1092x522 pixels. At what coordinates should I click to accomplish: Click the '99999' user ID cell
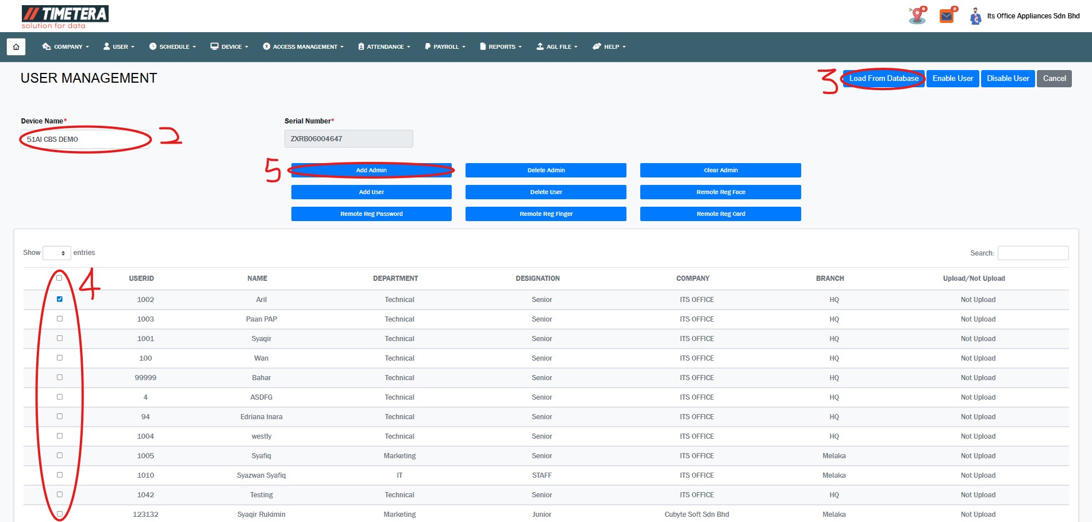click(x=145, y=378)
